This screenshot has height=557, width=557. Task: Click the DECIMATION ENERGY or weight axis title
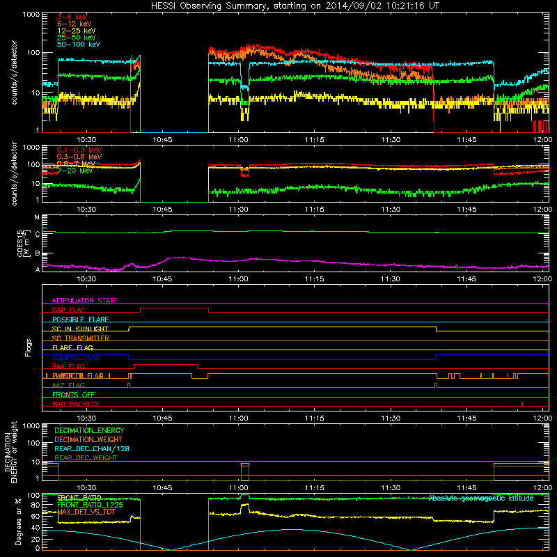[x=10, y=452]
